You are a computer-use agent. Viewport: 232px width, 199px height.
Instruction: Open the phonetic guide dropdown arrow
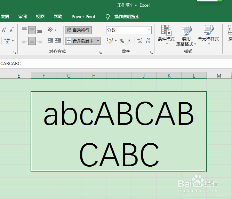(13, 41)
